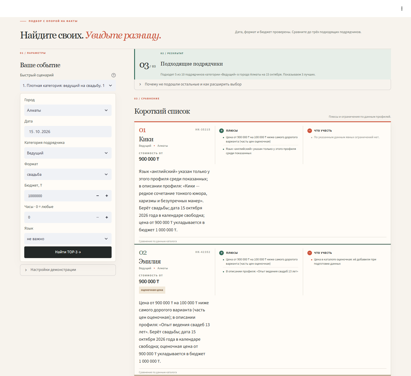
Task: Decrease the budget with the minus button
Action: [x=98, y=196]
